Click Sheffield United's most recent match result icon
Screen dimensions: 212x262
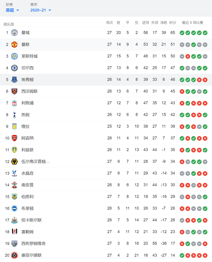[x=205, y=255]
